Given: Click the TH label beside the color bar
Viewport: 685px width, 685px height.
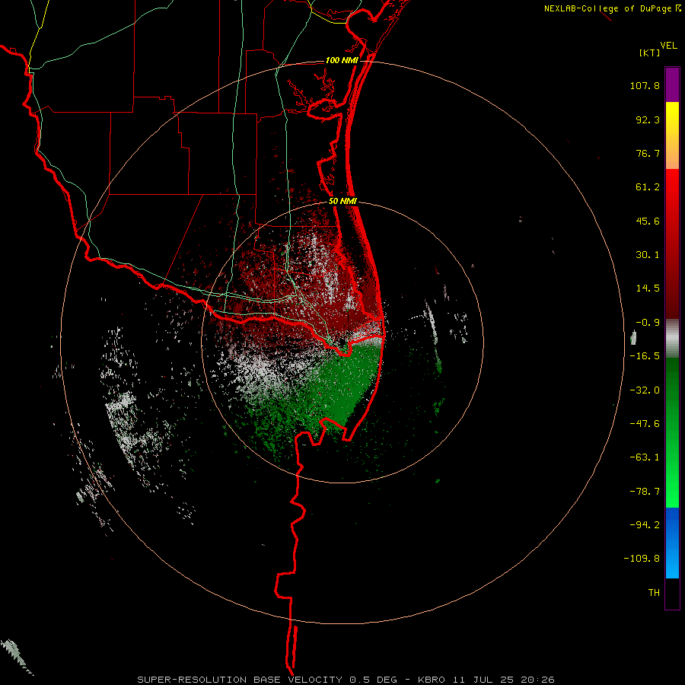Looking at the screenshot, I should (x=654, y=593).
